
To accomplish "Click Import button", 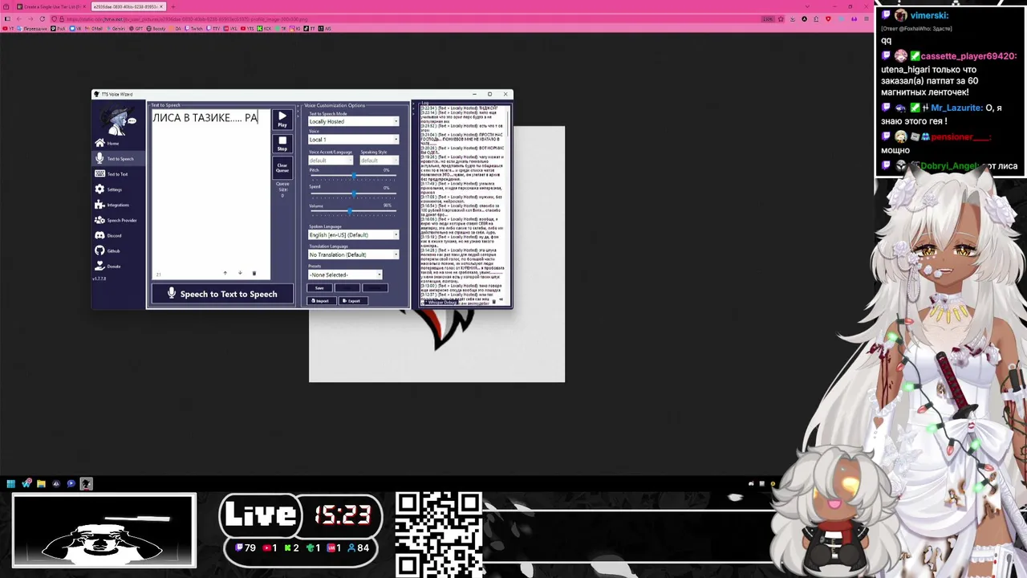I will (322, 301).
